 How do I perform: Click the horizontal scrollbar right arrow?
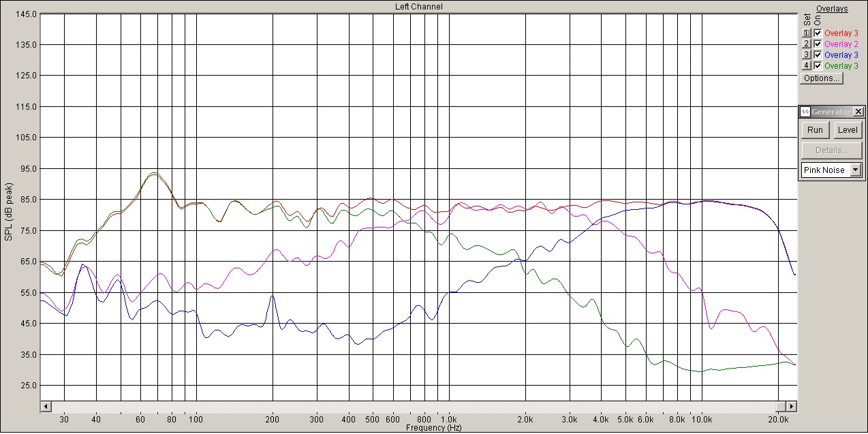click(792, 407)
